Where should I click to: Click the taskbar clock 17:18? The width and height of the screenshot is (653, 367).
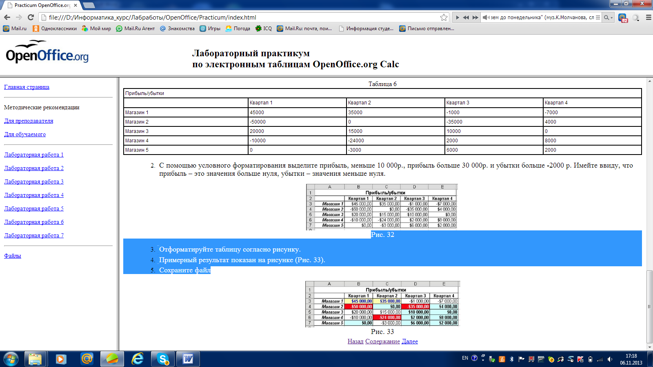click(631, 359)
